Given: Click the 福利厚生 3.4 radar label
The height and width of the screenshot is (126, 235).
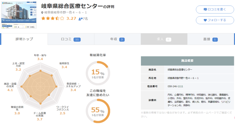Looking at the screenshot, I should click(x=64, y=65).
